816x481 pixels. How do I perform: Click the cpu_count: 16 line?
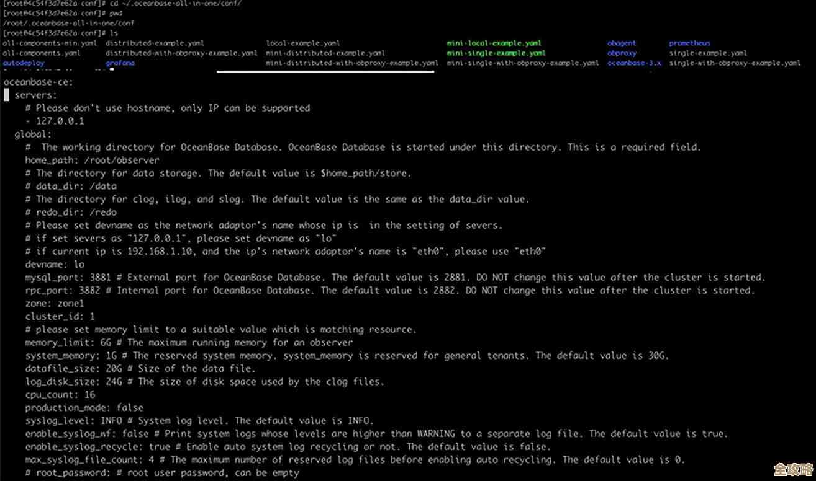pyautogui.click(x=60, y=395)
